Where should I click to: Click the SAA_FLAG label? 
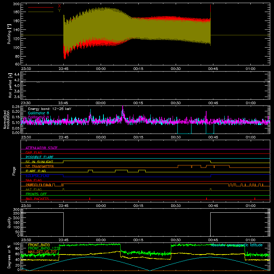(x=34, y=180)
